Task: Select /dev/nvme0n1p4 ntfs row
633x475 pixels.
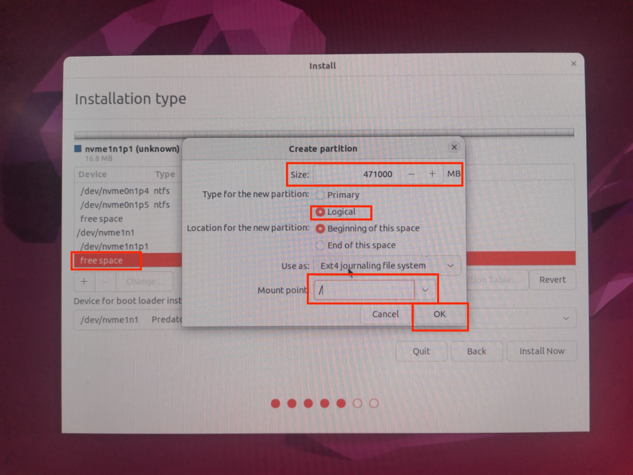Action: 125,191
